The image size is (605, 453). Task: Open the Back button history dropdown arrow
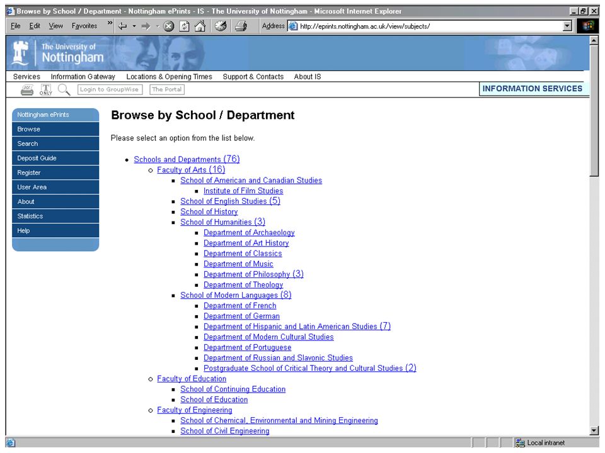[134, 26]
